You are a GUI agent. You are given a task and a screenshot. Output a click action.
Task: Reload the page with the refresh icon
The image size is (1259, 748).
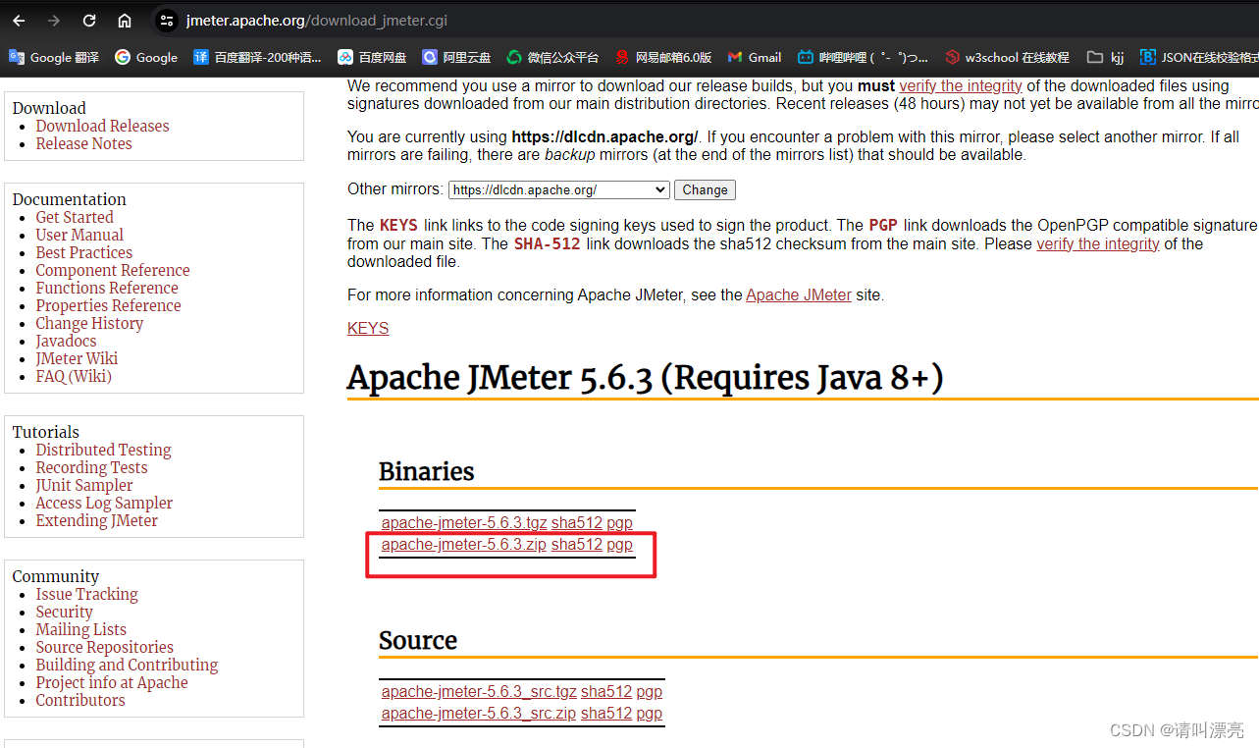tap(88, 21)
